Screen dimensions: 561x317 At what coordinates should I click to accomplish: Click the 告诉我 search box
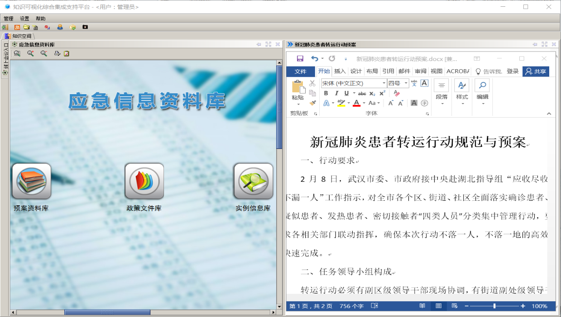pyautogui.click(x=488, y=71)
